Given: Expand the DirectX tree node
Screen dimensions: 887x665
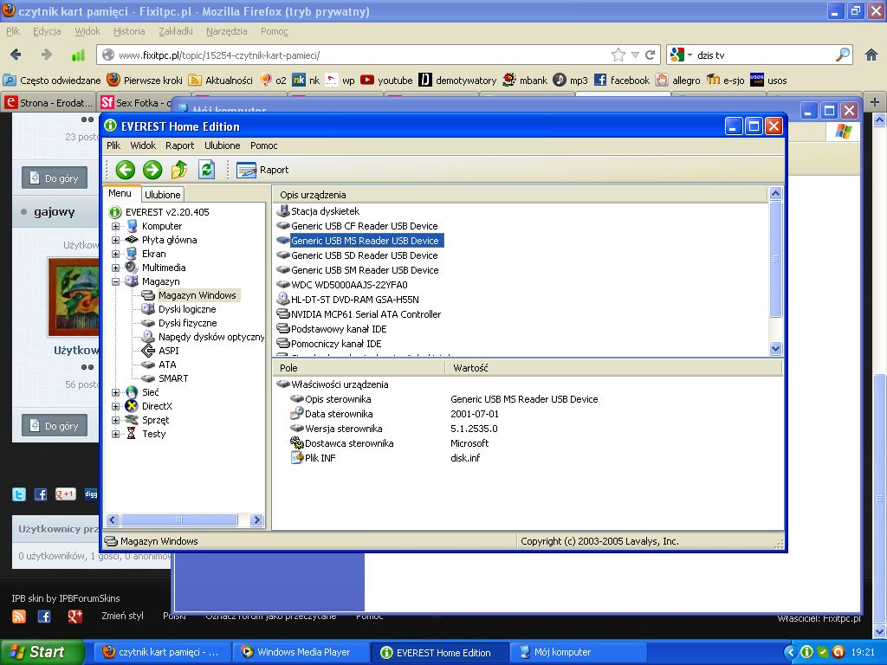Looking at the screenshot, I should point(115,406).
